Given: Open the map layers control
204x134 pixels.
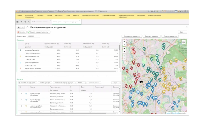Looking at the screenshot, I should click(184, 42).
